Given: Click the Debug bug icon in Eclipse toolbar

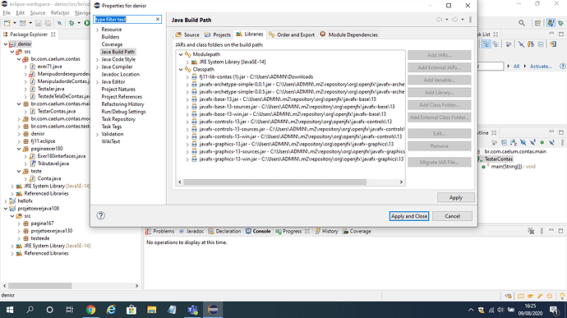Looking at the screenshot, I should (x=71, y=23).
